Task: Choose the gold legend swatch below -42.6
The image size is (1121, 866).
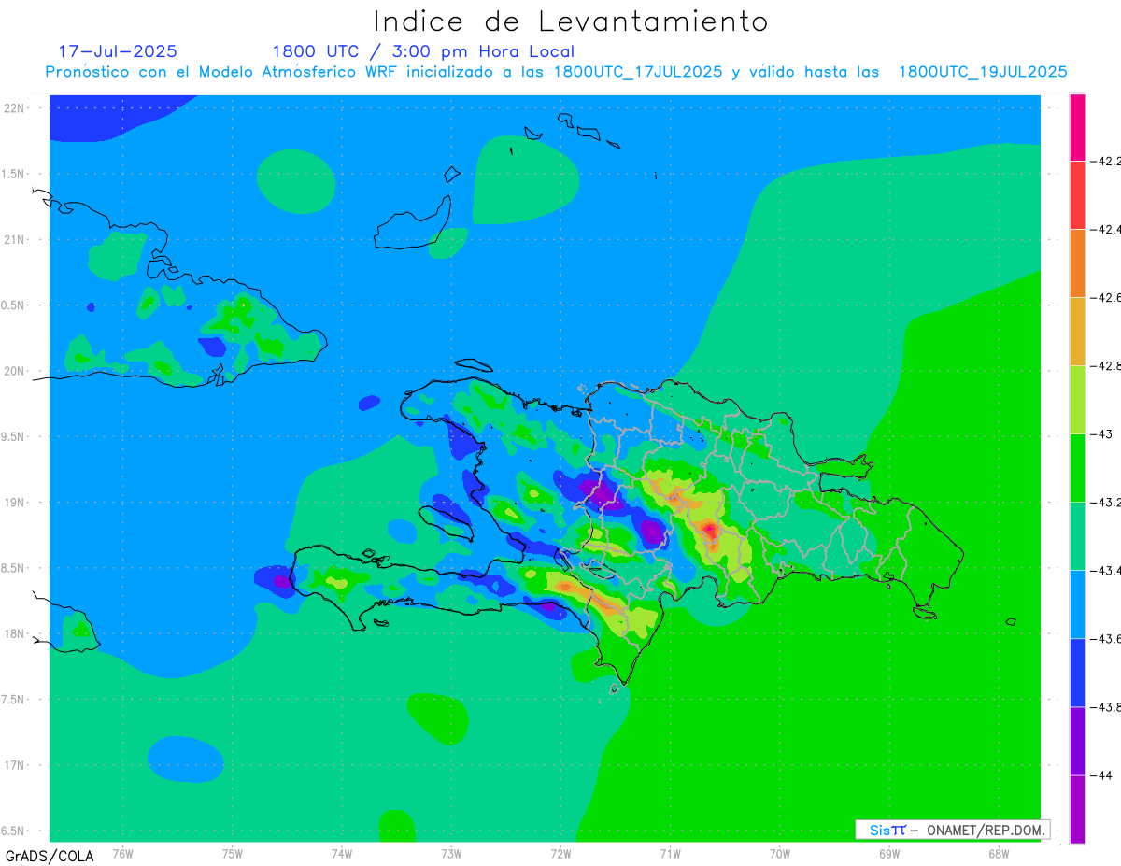Action: [x=1077, y=331]
